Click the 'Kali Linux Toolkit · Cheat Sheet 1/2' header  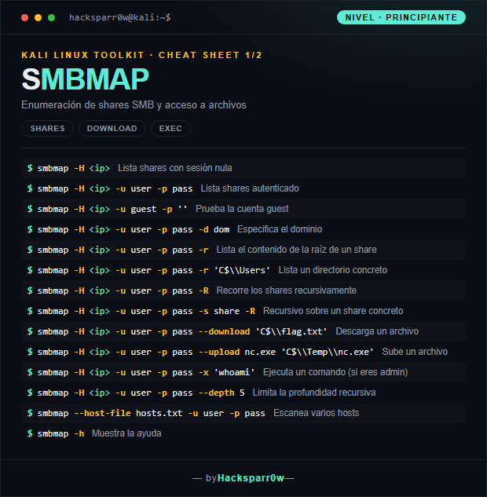[141, 55]
